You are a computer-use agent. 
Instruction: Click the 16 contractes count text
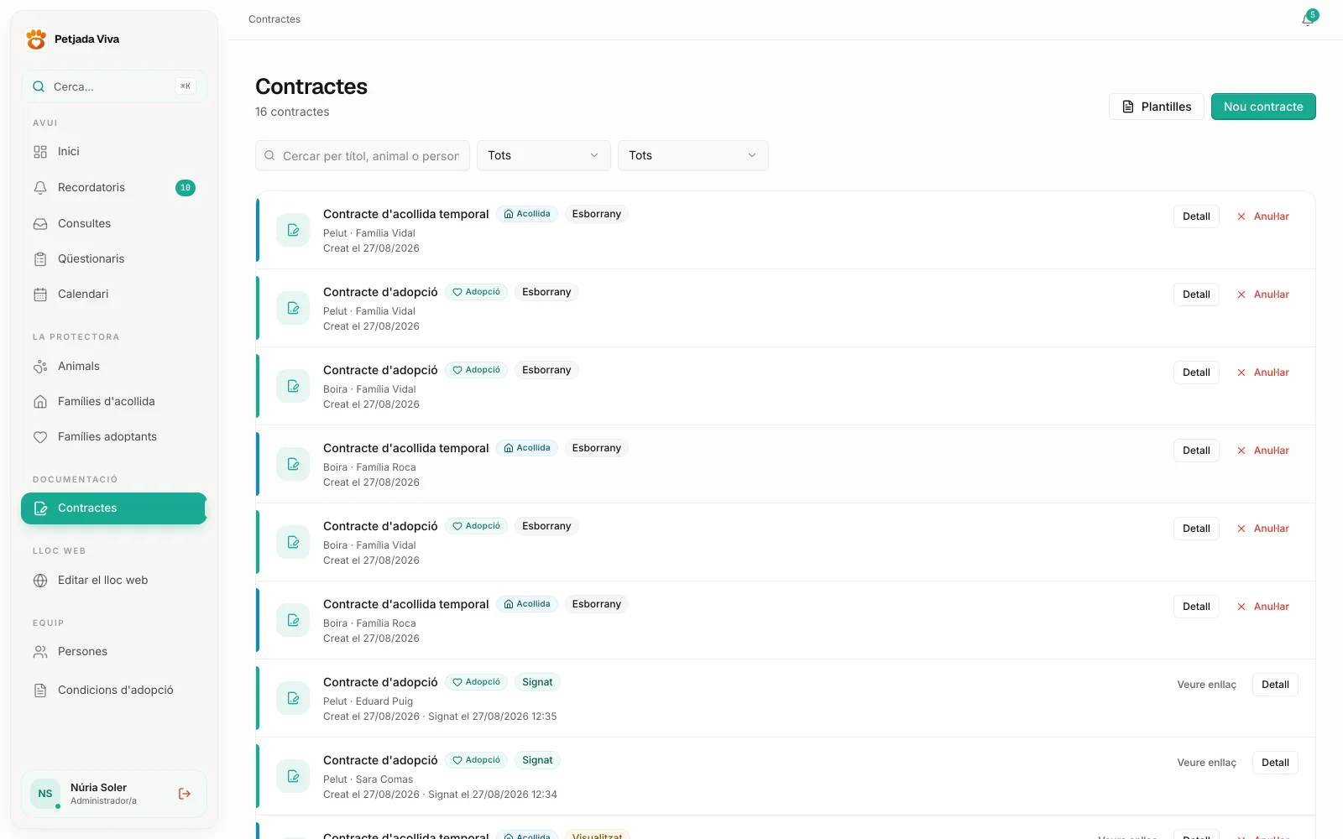[x=292, y=112]
